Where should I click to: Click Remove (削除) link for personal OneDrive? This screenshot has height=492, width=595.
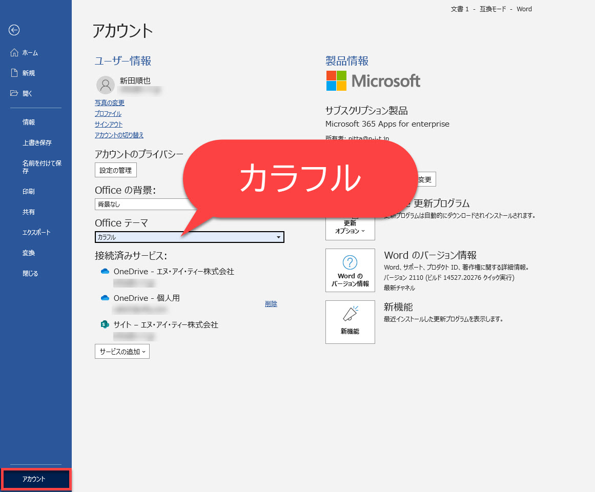(271, 304)
